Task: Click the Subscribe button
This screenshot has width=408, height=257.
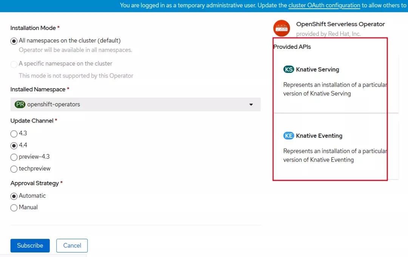Action: coord(30,246)
